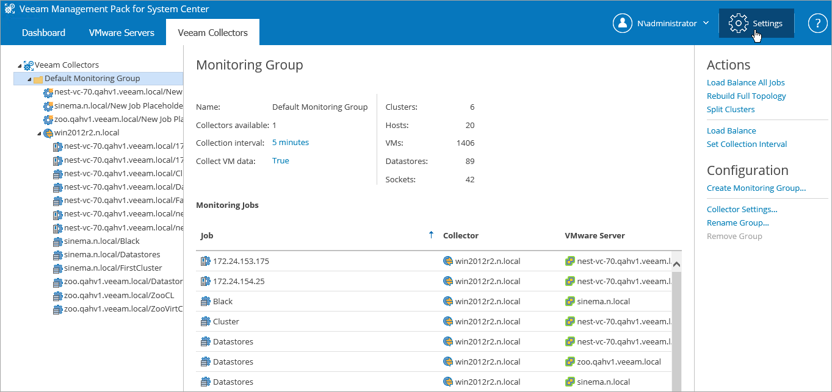This screenshot has width=832, height=392.
Task: Open the administrator account dropdown arrow
Action: coord(706,23)
